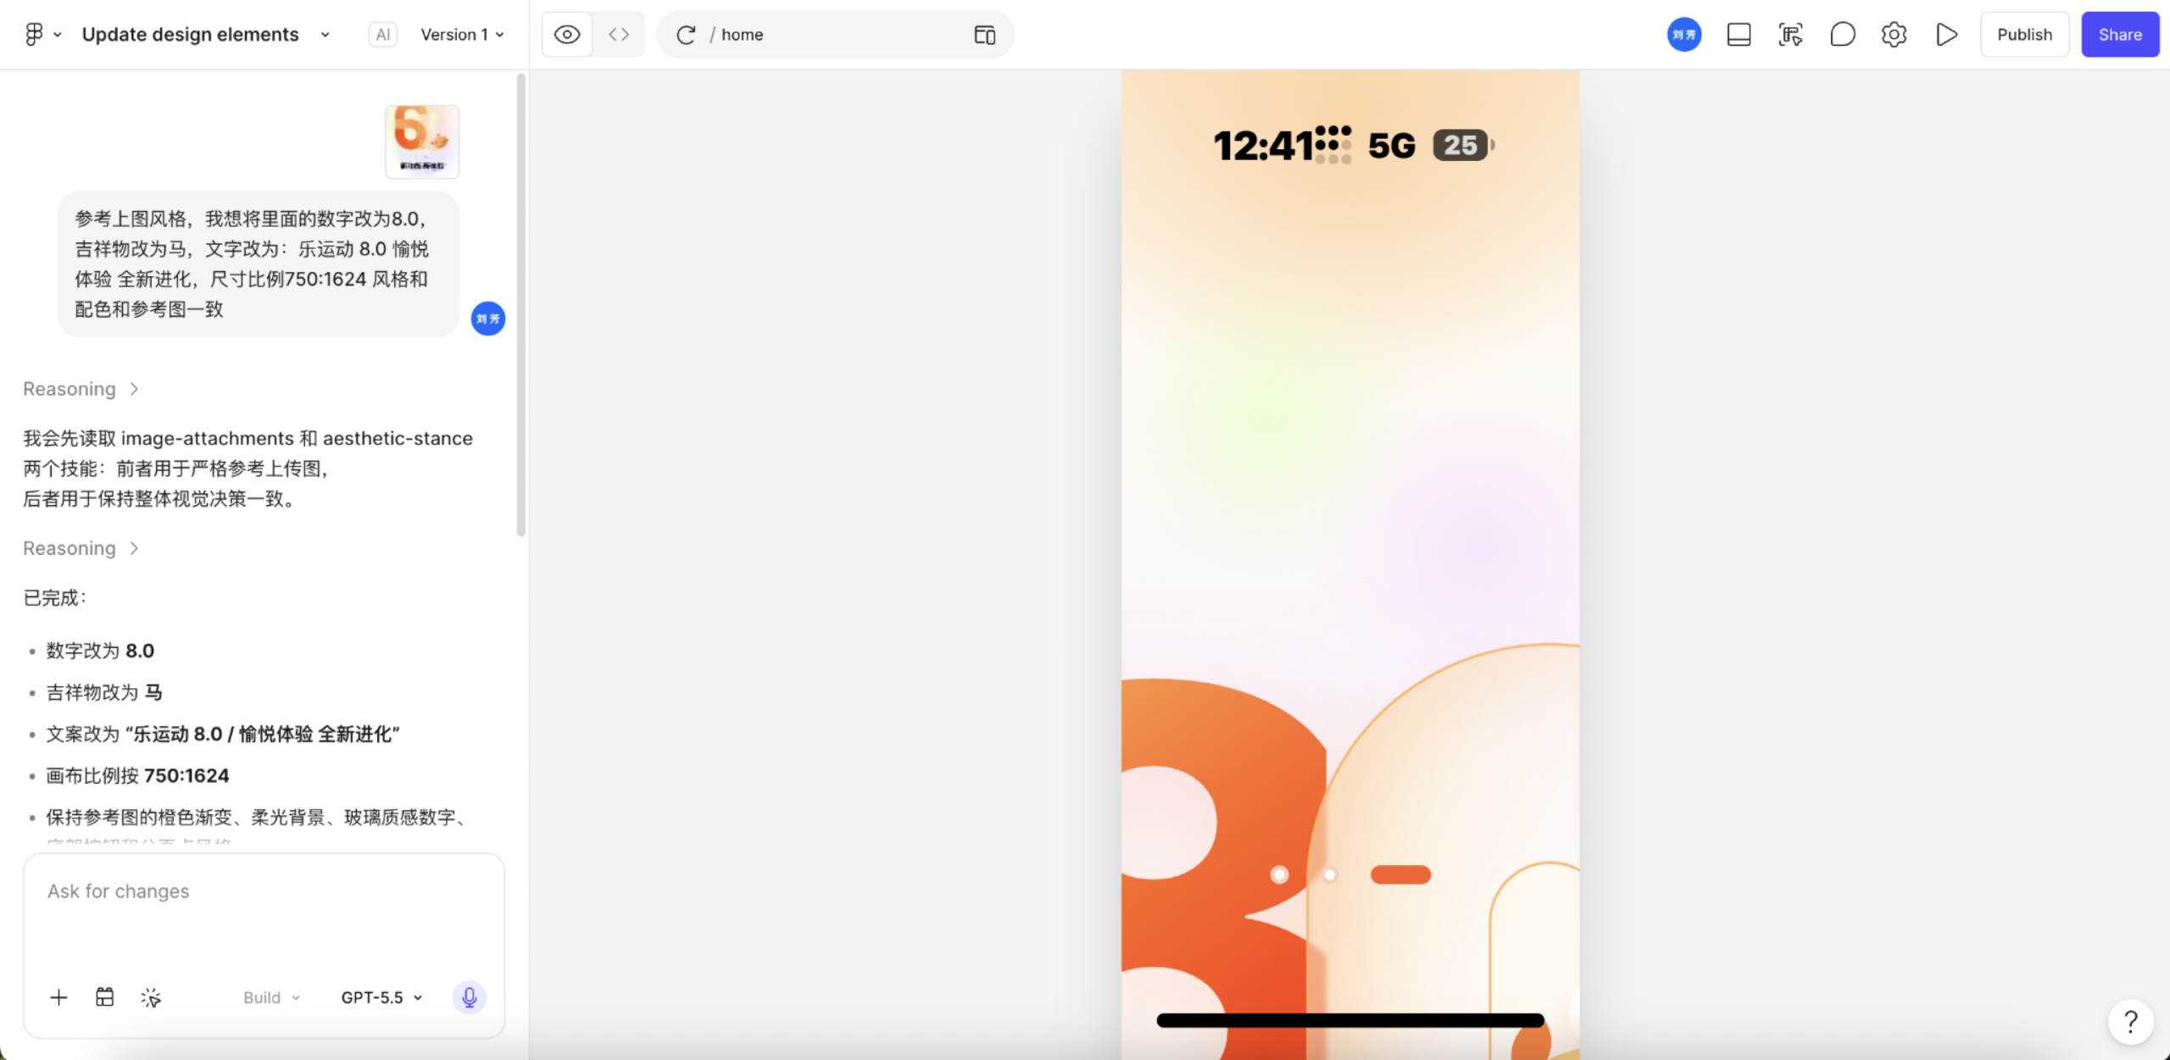
Task: Click the Share button
Action: [x=2120, y=35]
